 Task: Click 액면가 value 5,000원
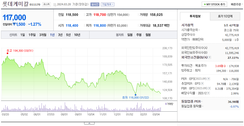pos(227,40)
